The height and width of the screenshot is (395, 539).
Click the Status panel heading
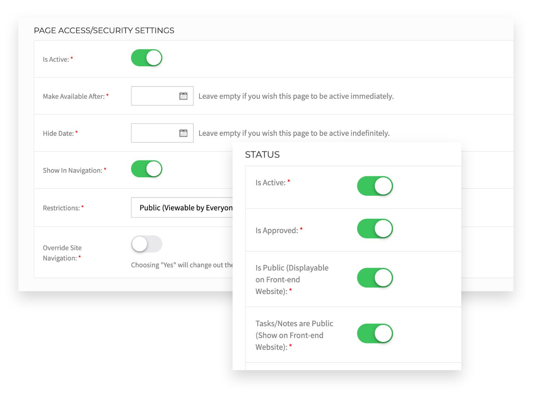point(262,155)
